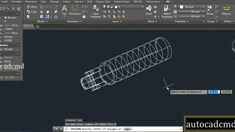
Task: Toggle Group Selection on/off icon
Action: pyautogui.click(x=216, y=16)
